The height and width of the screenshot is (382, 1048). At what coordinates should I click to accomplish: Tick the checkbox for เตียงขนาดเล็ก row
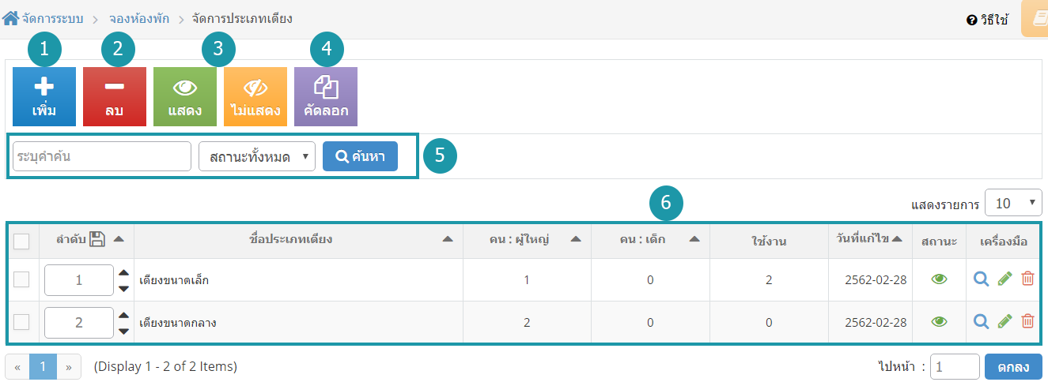pyautogui.click(x=22, y=279)
